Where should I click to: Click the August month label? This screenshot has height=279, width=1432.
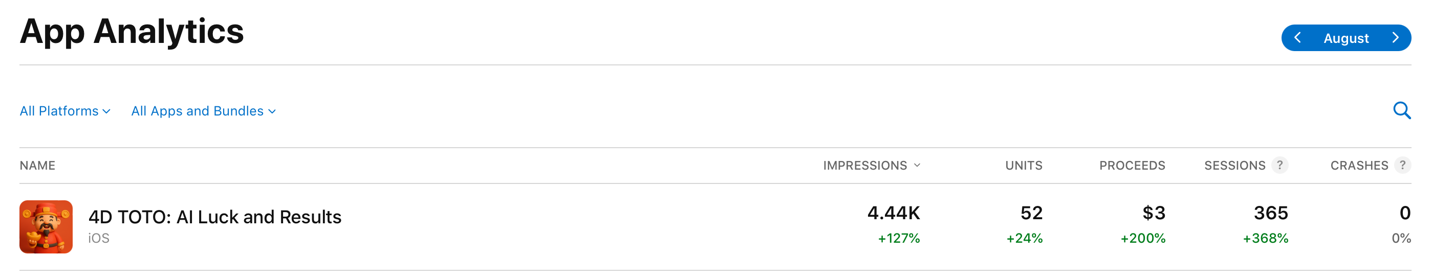coord(1346,38)
